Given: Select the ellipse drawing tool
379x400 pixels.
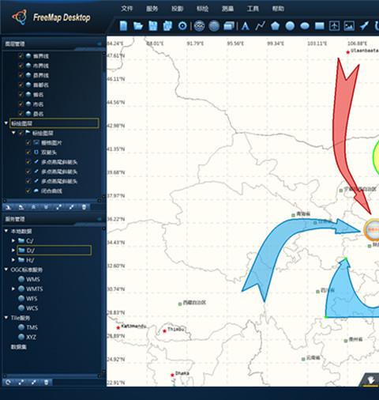Looking at the screenshot, I should click(x=305, y=26).
